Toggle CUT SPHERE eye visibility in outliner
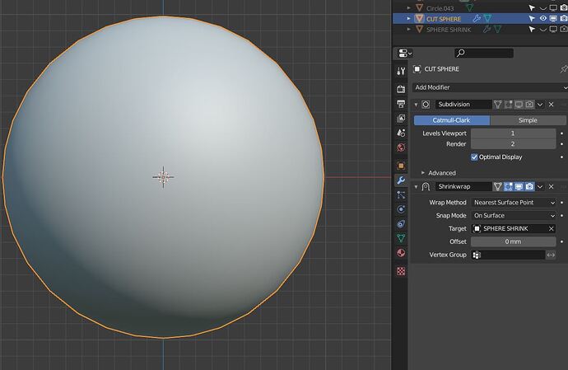The height and width of the screenshot is (370, 568). pyautogui.click(x=542, y=18)
